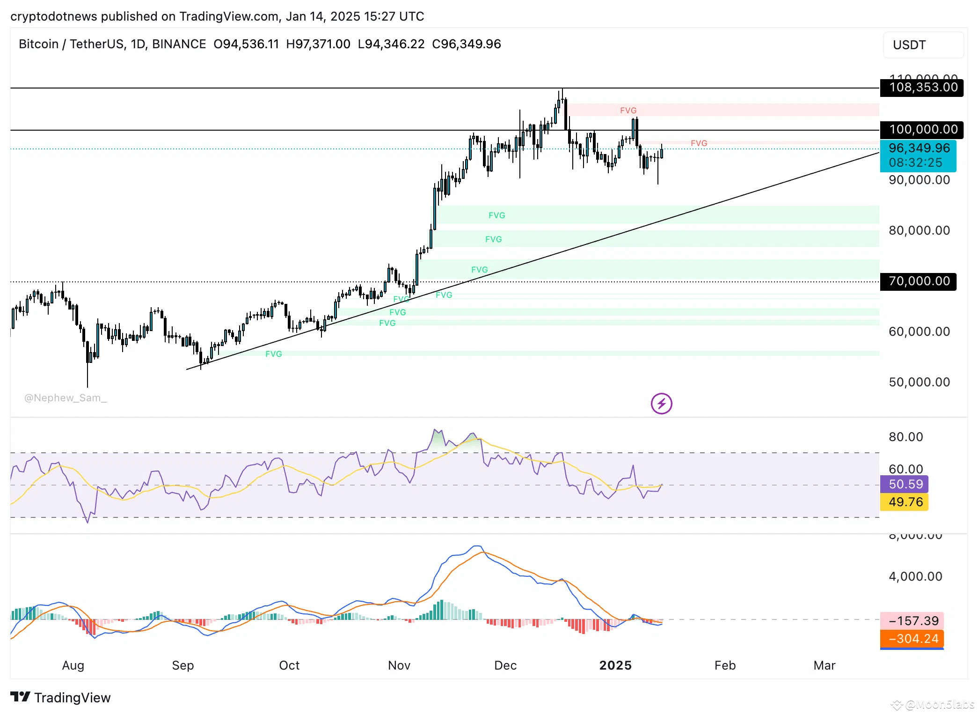
Task: Click the TradingView logo at bottom left
Action: tap(61, 697)
